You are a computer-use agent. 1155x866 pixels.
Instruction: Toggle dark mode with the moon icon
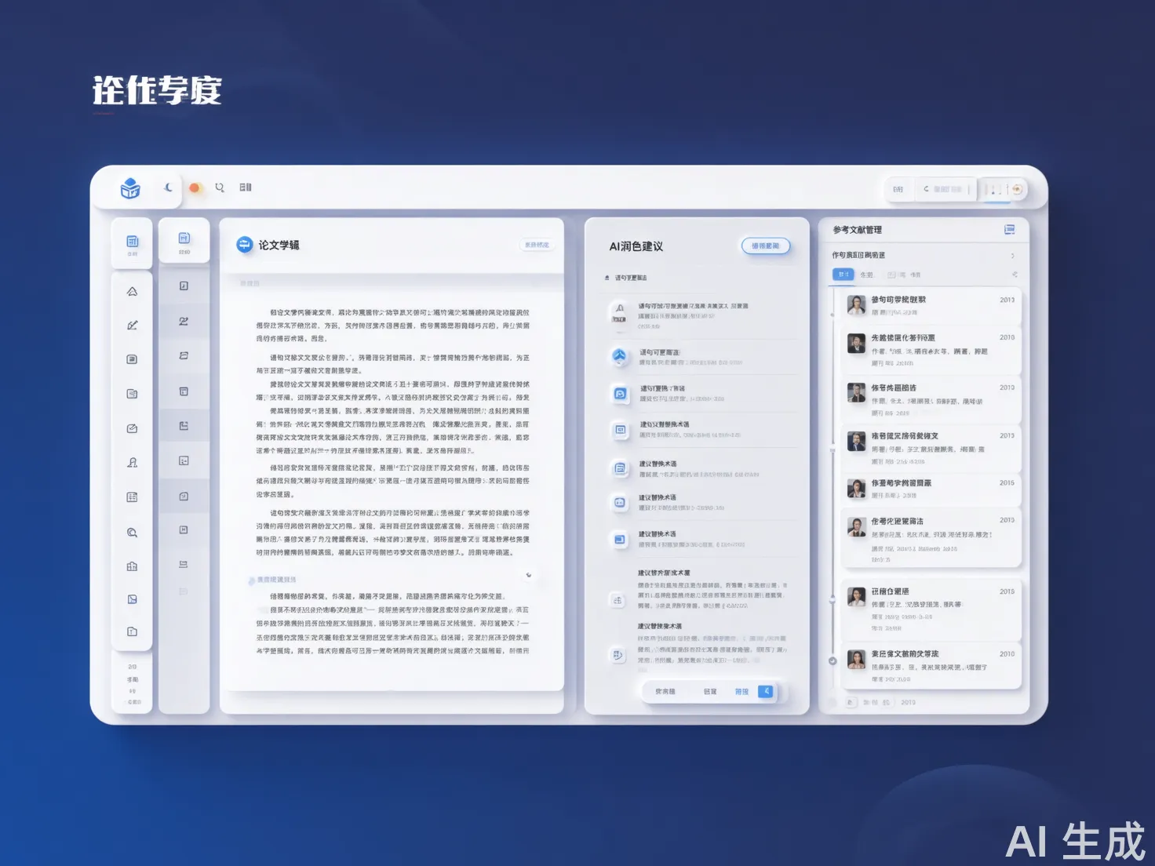click(169, 187)
